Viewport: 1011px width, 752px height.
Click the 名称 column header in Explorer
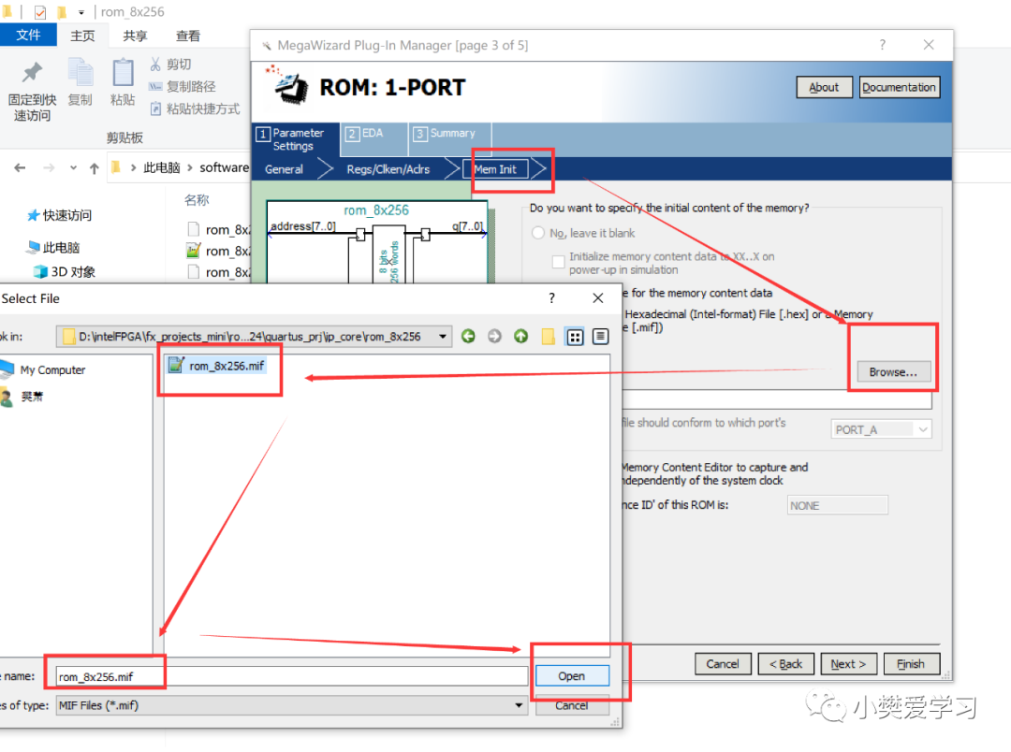[x=197, y=200]
